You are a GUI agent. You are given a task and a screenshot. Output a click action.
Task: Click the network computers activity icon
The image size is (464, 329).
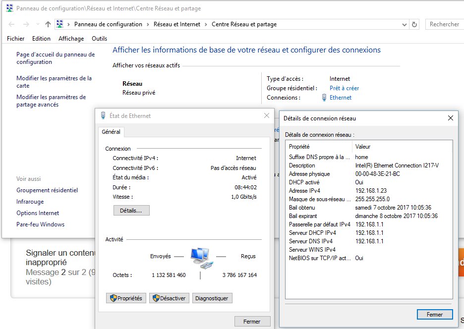point(201,258)
